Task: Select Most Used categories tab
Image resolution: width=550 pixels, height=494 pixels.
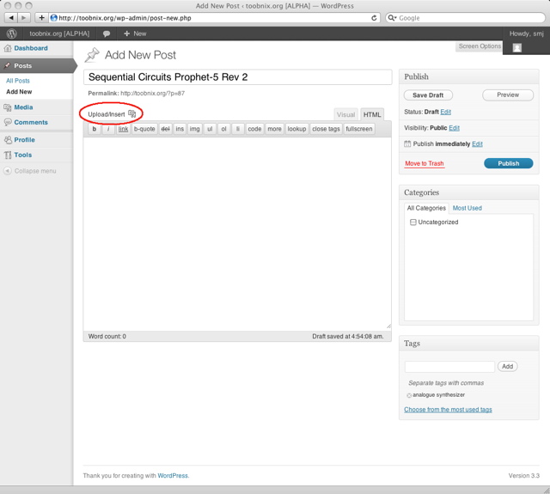Action: [467, 208]
